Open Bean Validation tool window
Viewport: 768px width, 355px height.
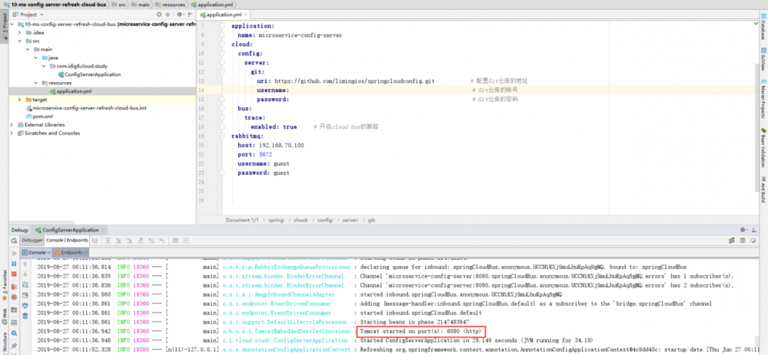[763, 147]
